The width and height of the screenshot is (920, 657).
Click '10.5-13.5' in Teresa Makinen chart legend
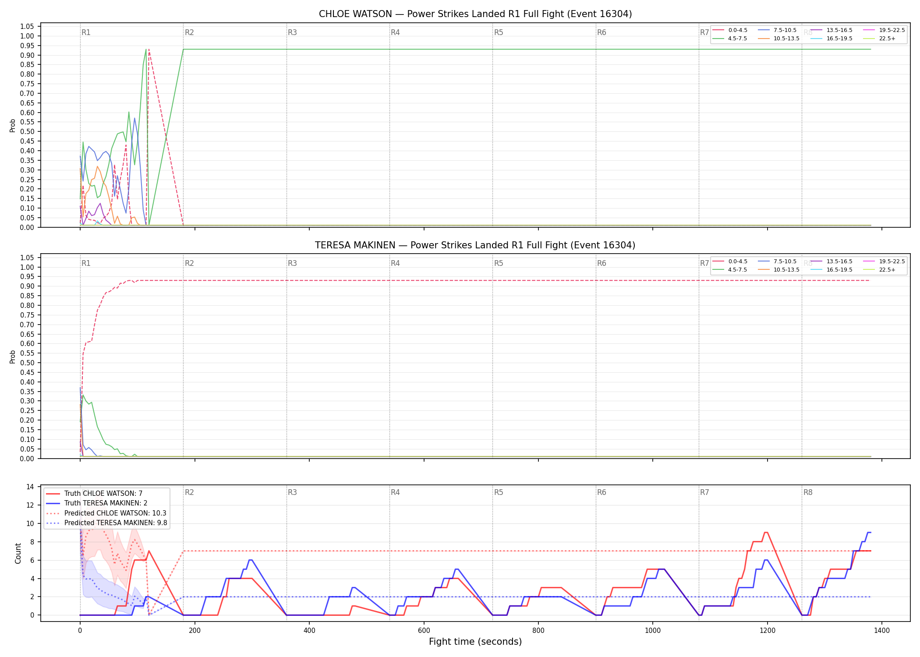pos(786,270)
